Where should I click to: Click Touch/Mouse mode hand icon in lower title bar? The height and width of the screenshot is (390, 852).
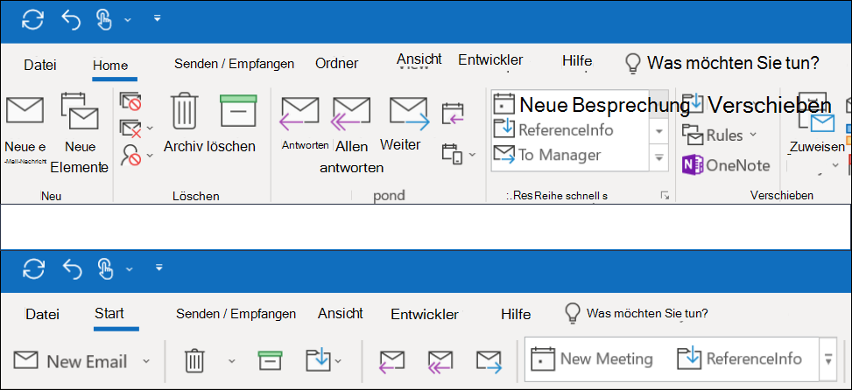click(105, 268)
